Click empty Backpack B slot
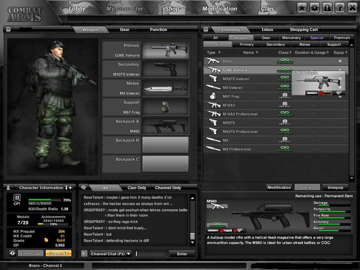The image size is (360, 270). pyautogui.click(x=166, y=145)
